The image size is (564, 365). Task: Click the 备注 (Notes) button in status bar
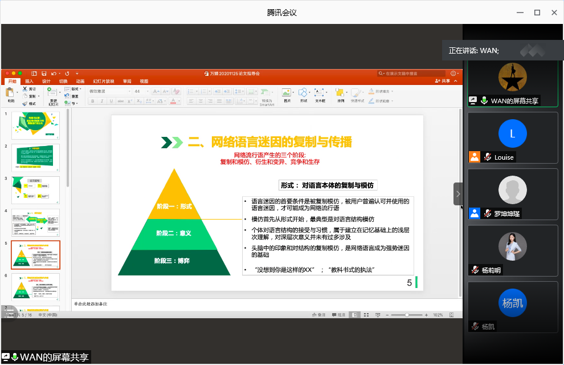pyautogui.click(x=318, y=315)
